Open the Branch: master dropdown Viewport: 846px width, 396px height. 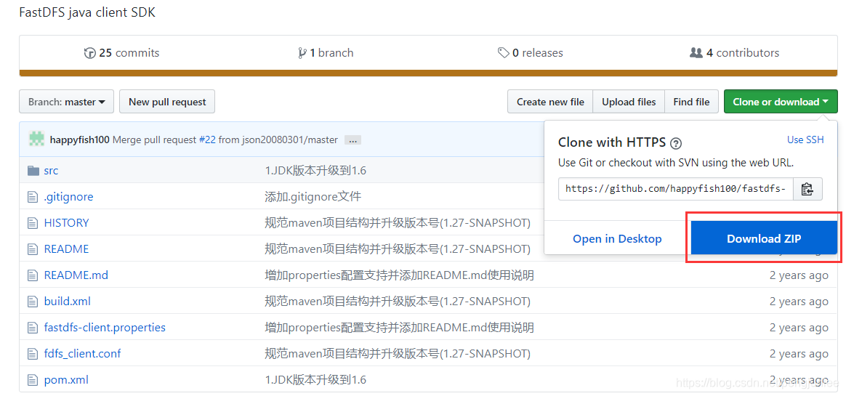pyautogui.click(x=66, y=102)
